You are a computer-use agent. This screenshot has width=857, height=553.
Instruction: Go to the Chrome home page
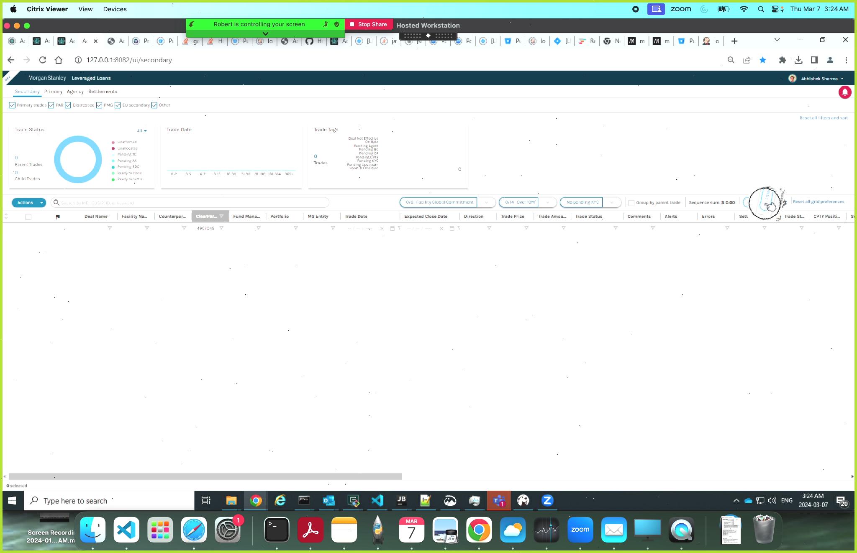[59, 60]
